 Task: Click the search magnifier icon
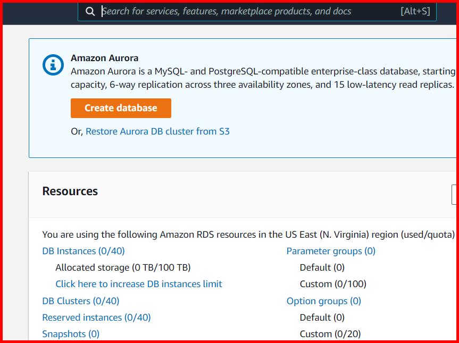point(90,11)
